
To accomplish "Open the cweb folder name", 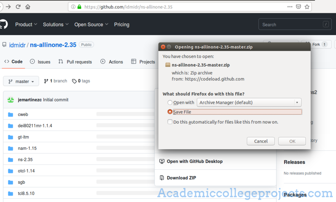I will (23, 114).
